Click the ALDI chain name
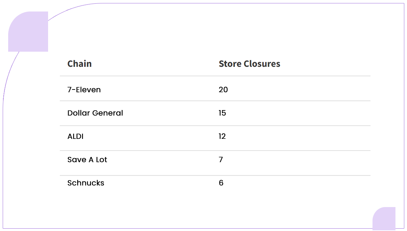 click(76, 136)
